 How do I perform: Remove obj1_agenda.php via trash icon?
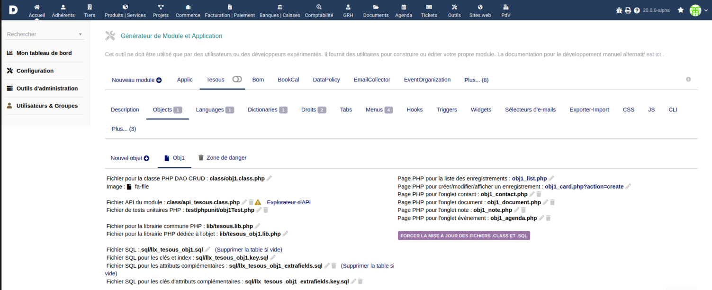[x=548, y=218]
